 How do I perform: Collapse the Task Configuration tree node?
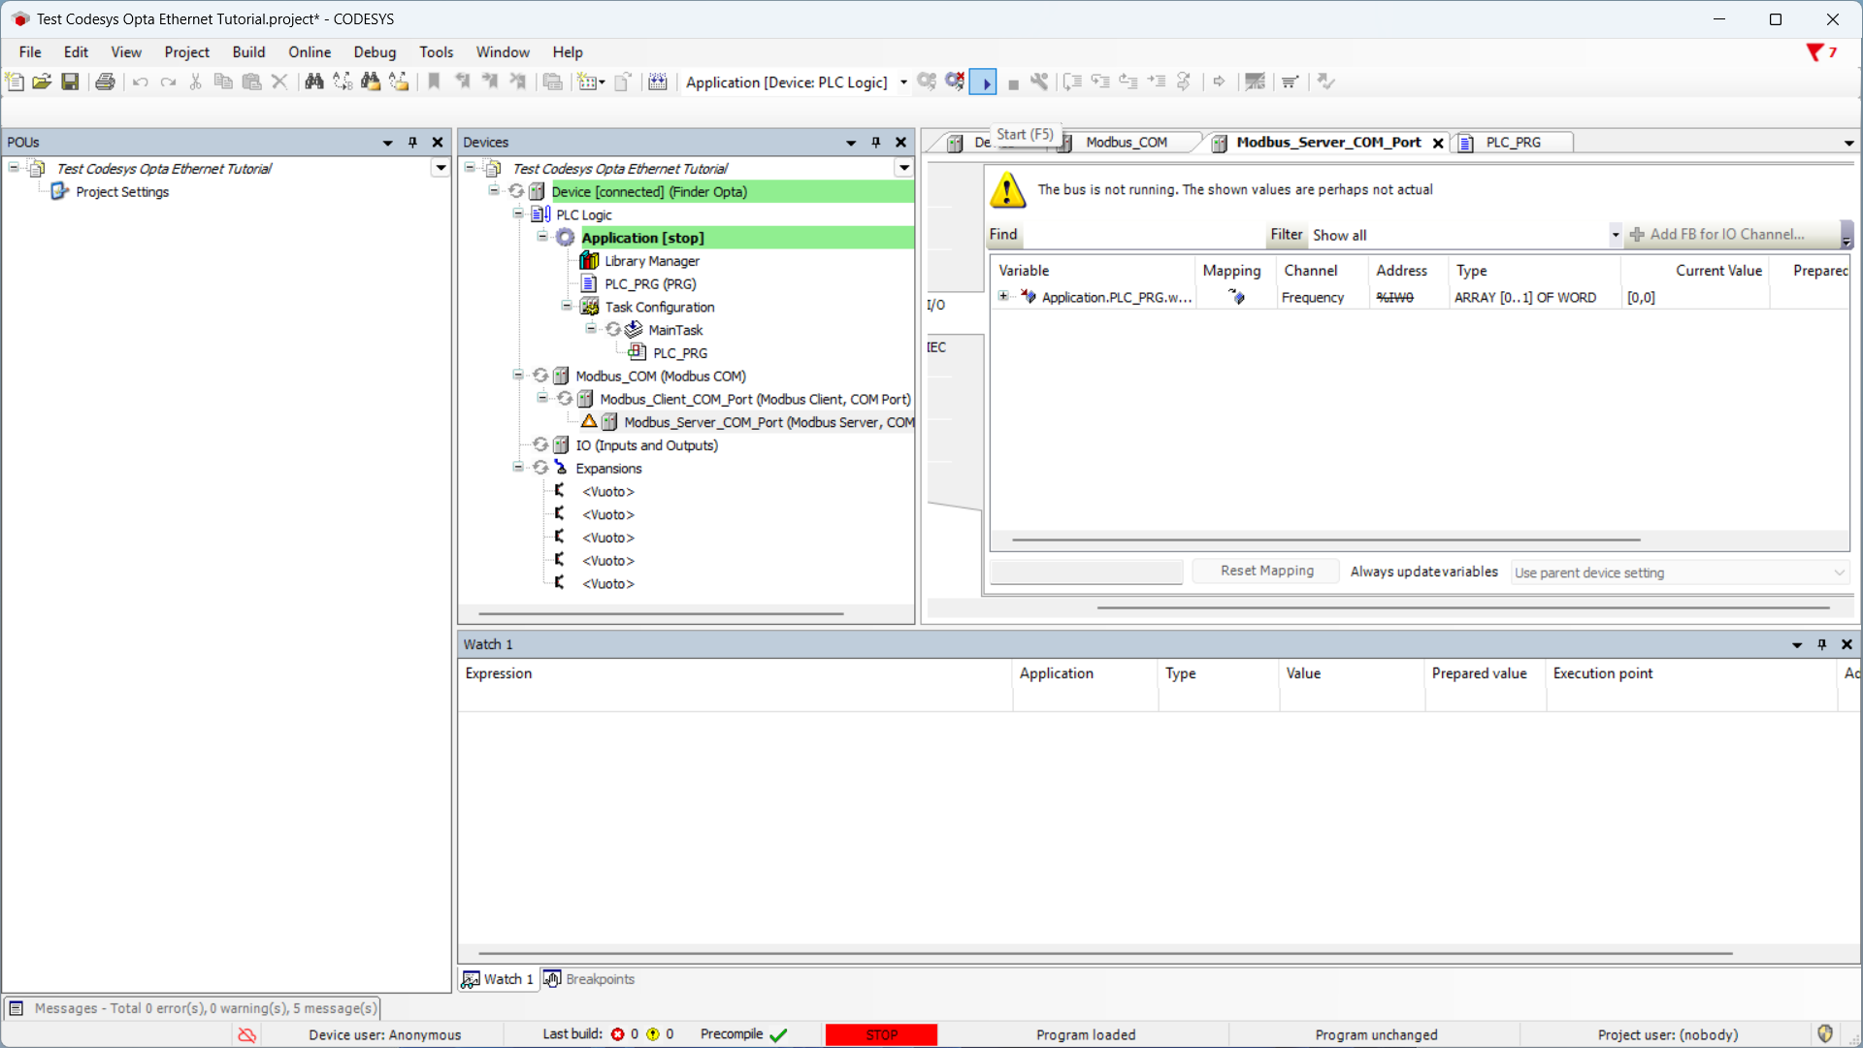tap(567, 307)
